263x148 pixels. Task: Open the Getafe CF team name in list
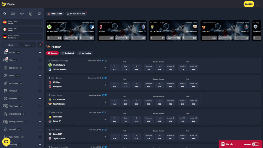[57, 121]
